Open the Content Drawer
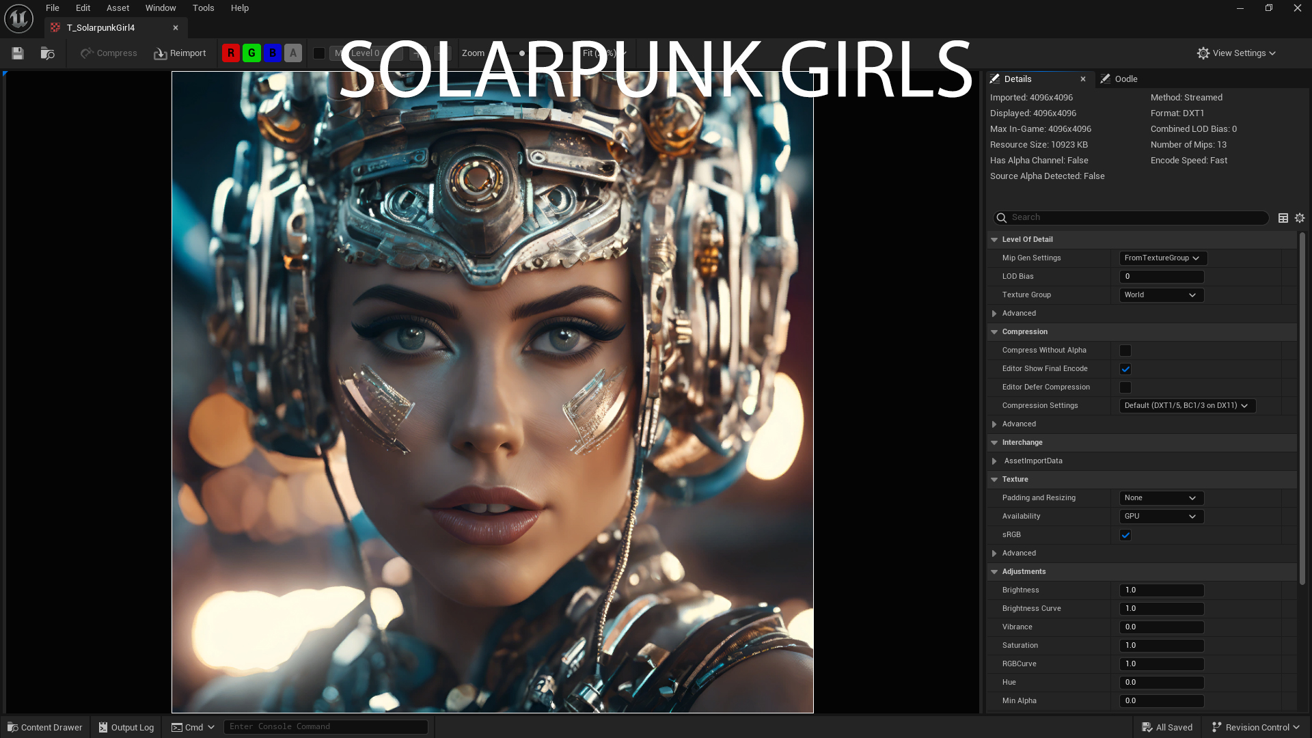Screen dimensions: 1312x738 point(45,727)
